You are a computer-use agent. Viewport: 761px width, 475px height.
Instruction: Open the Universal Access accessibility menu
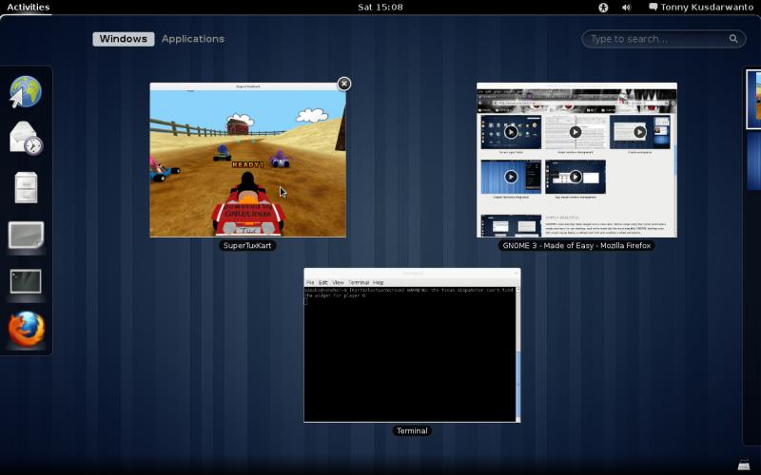603,8
